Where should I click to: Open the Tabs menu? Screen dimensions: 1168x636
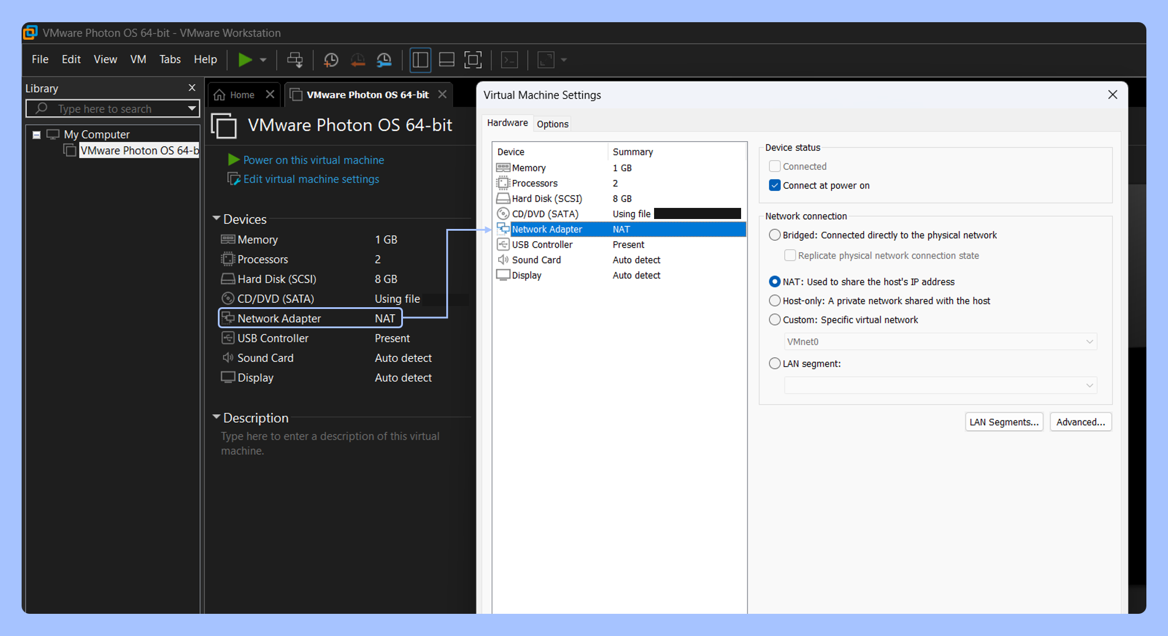tap(170, 60)
